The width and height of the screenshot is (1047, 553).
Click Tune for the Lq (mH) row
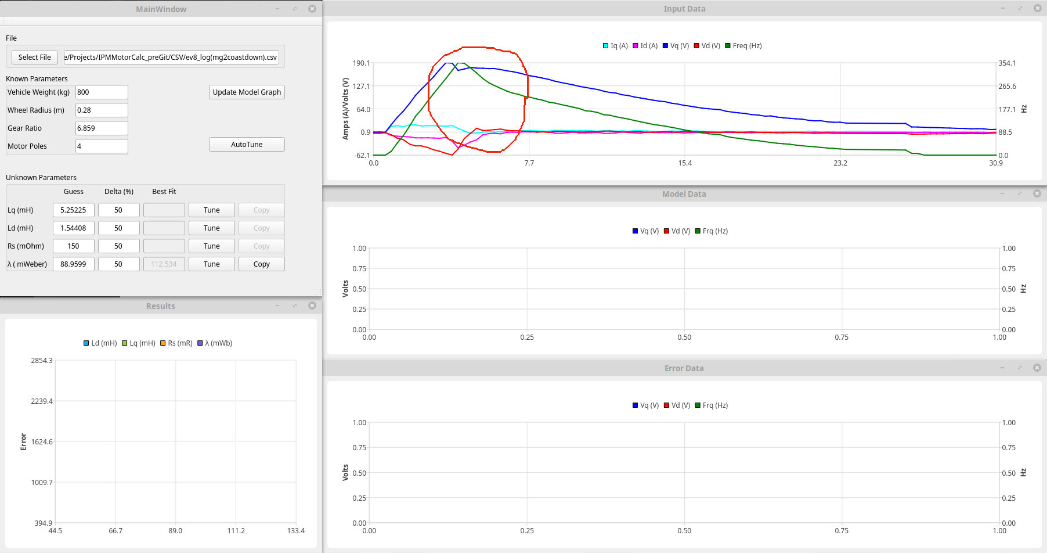point(211,210)
